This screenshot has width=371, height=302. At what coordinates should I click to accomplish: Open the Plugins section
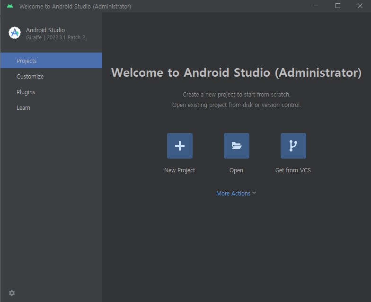51,92
